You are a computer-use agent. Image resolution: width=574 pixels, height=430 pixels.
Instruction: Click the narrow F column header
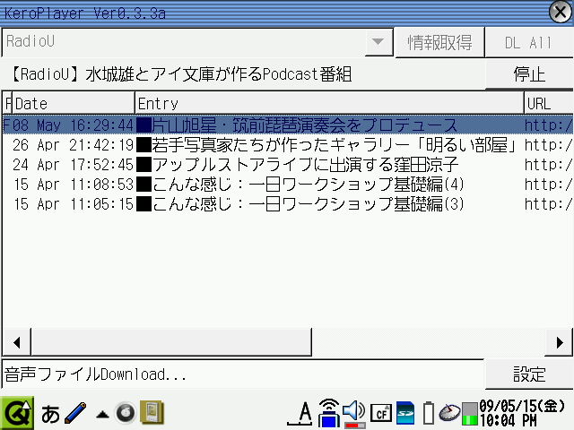click(x=8, y=103)
